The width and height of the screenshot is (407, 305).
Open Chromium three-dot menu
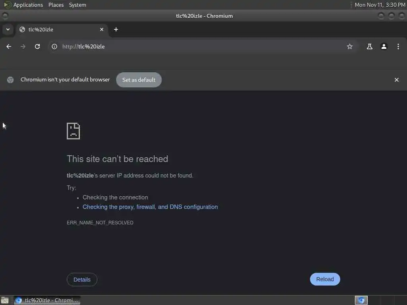(x=398, y=46)
